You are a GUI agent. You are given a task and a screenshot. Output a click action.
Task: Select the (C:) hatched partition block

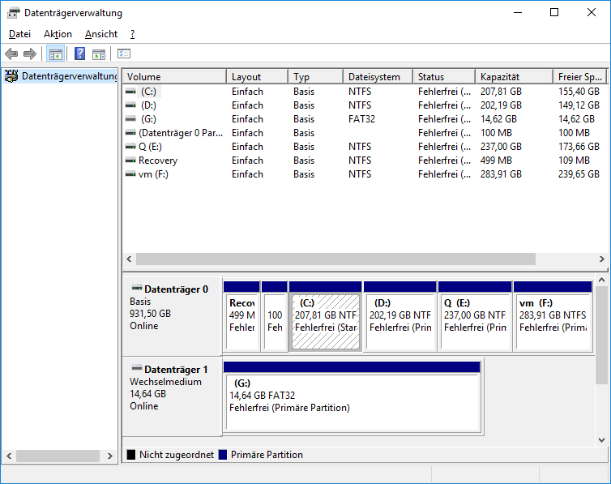pyautogui.click(x=326, y=316)
